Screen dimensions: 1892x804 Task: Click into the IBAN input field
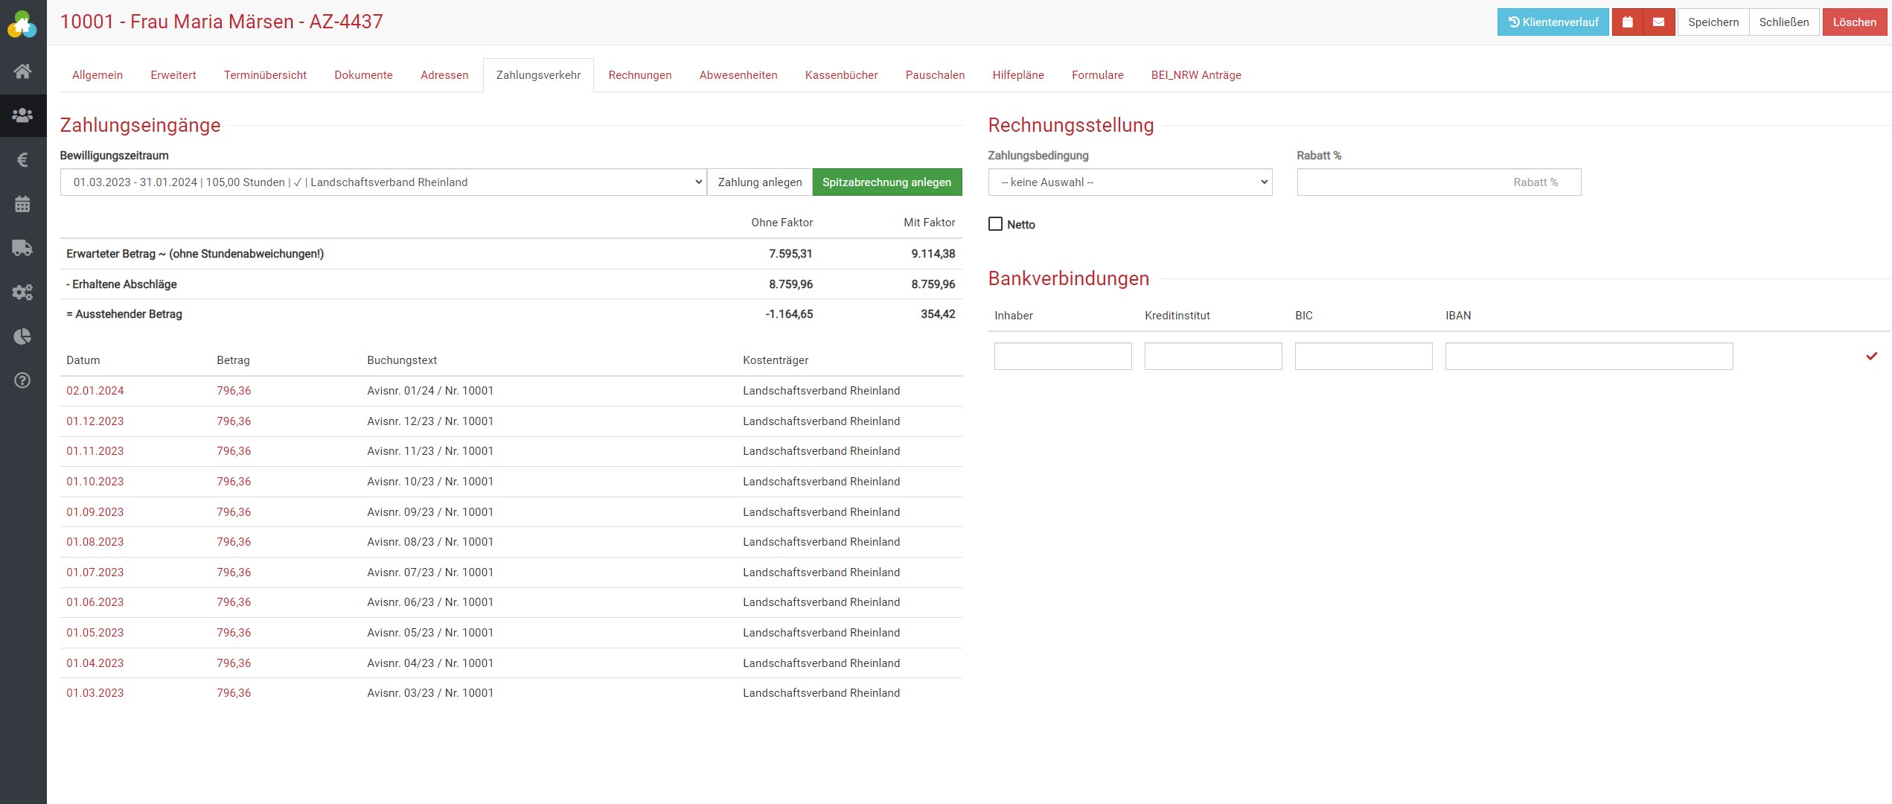pos(1588,357)
